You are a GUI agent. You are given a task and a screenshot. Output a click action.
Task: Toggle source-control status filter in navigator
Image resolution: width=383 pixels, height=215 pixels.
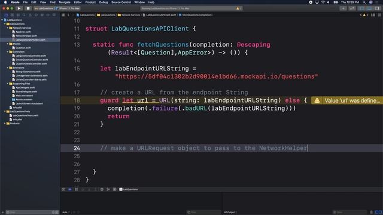tap(57, 213)
